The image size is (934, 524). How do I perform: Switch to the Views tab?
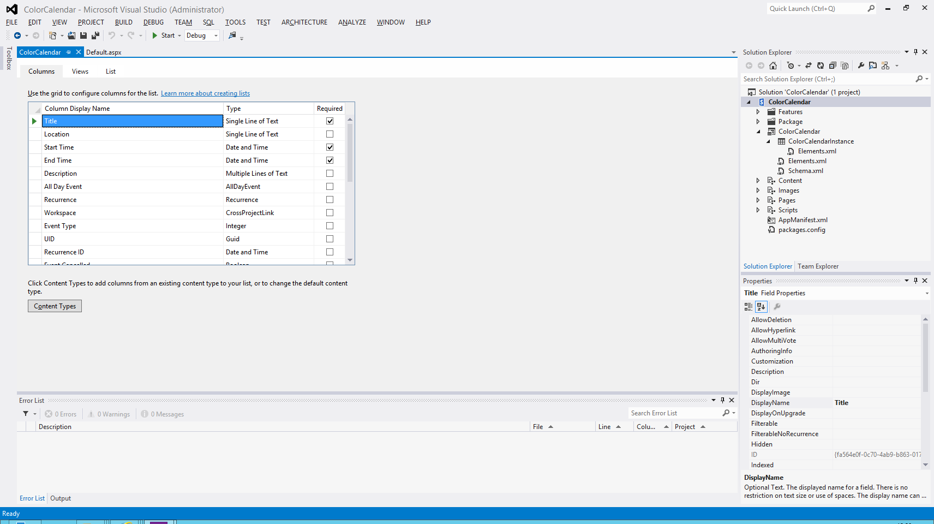pos(80,72)
